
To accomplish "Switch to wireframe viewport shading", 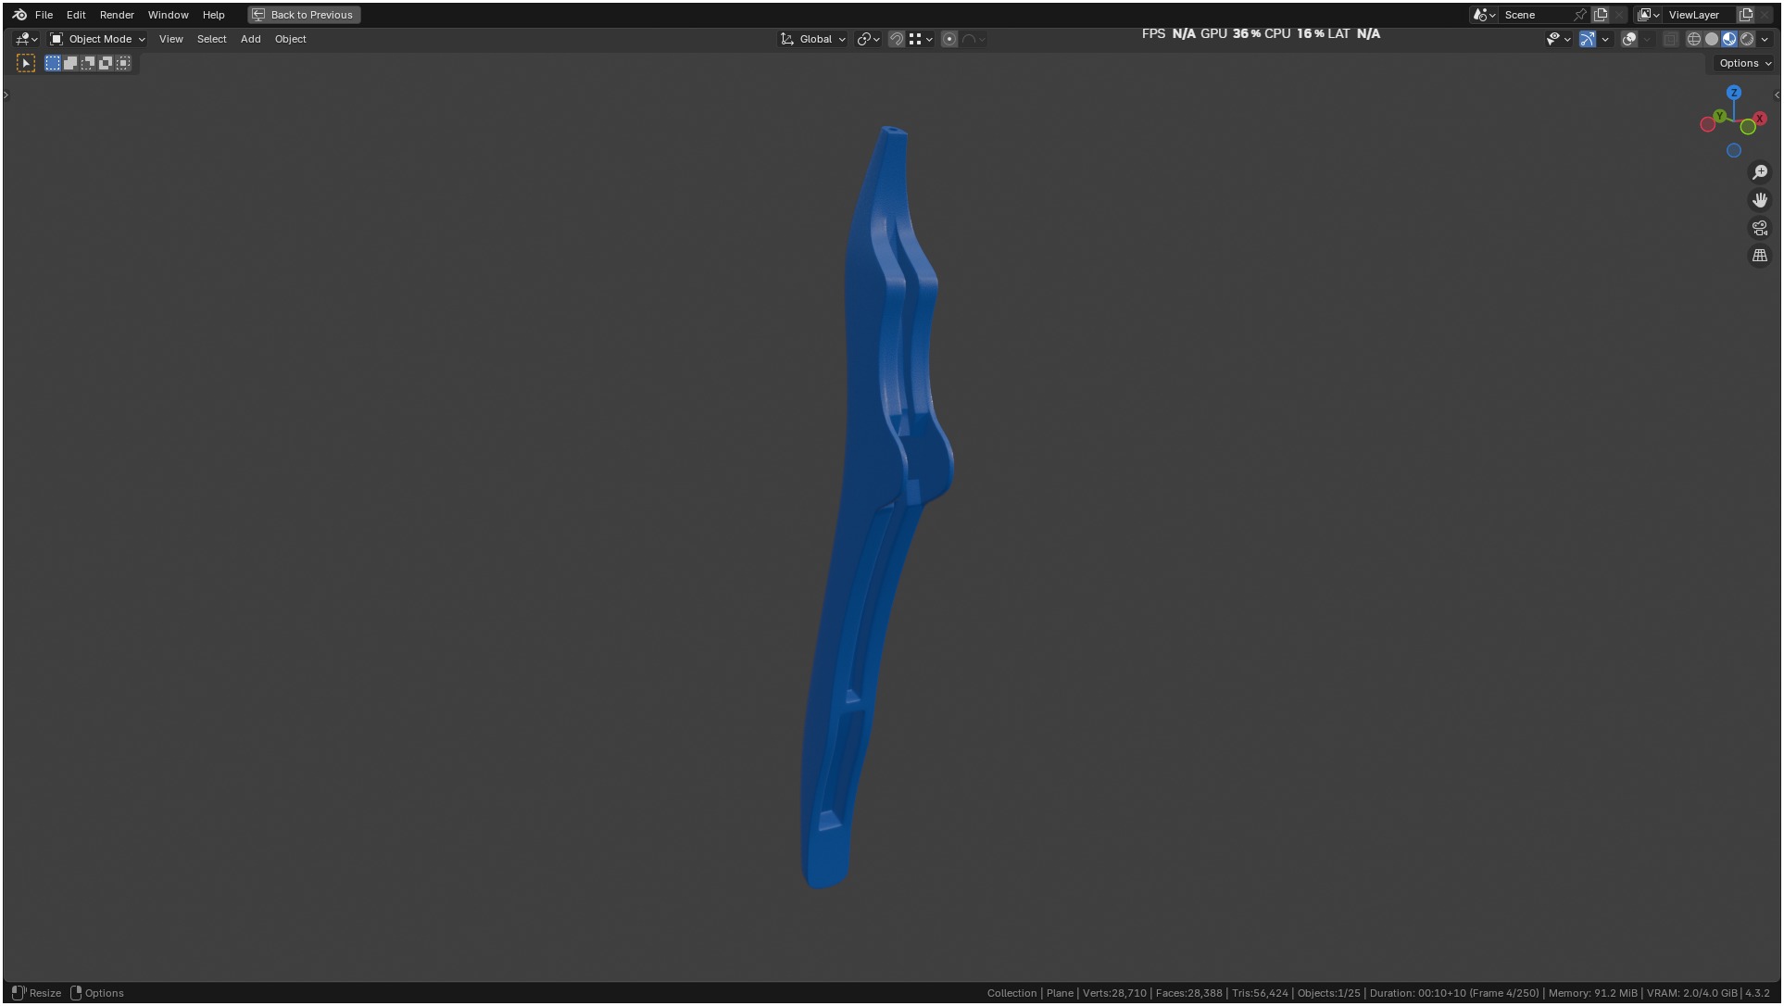I will point(1694,39).
